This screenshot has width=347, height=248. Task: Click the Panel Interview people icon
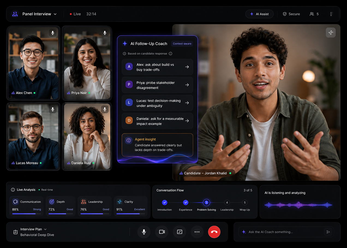tap(15, 14)
